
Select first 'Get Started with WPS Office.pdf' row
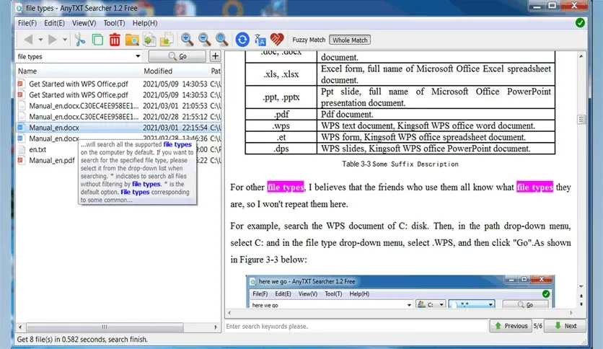pyautogui.click(x=119, y=84)
